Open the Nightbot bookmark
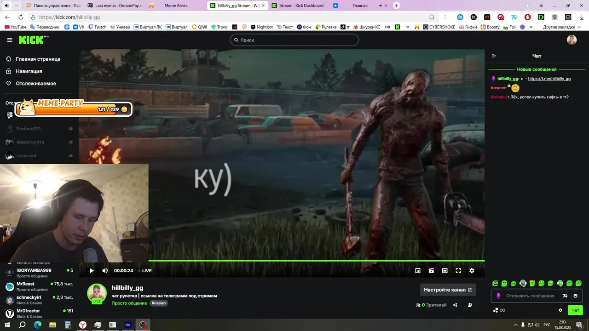589x331 pixels. [x=261, y=27]
